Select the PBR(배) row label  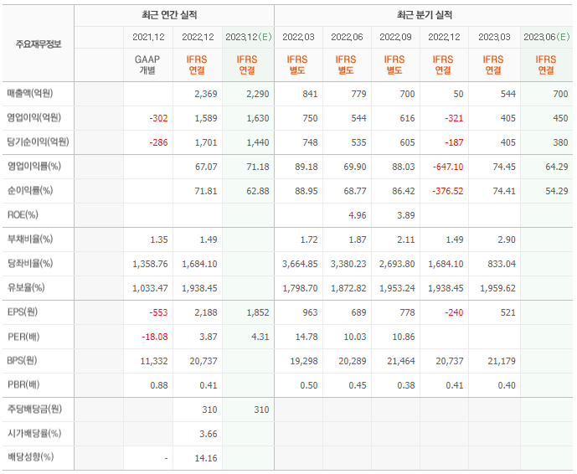pyautogui.click(x=23, y=385)
